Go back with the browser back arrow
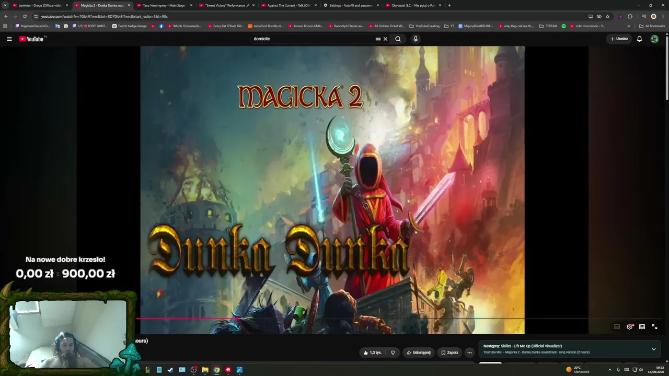 (6, 16)
